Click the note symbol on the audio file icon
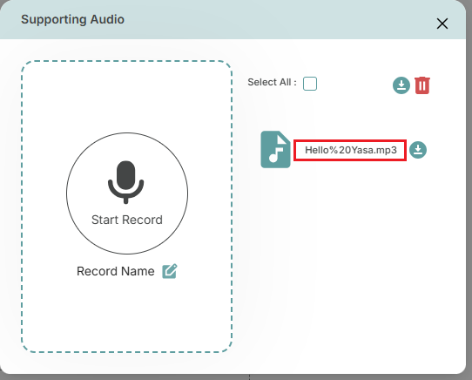The height and width of the screenshot is (380, 472). (277, 153)
